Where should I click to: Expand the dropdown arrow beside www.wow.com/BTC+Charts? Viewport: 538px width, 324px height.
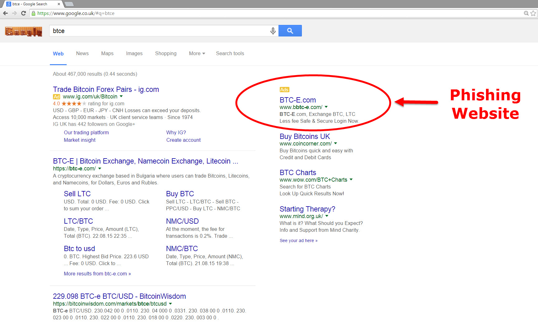click(351, 180)
